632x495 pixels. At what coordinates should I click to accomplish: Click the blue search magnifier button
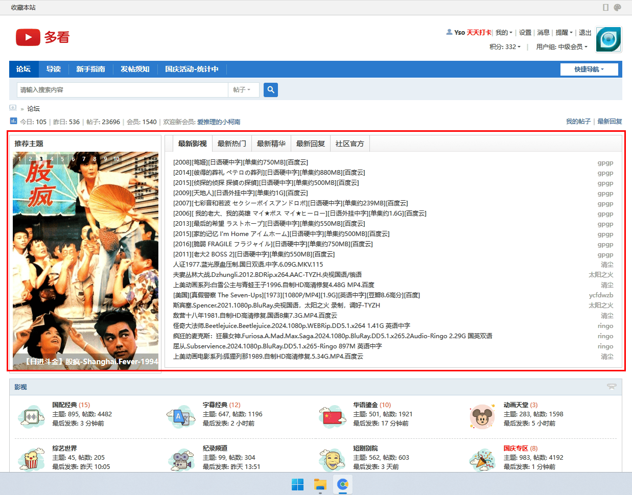[271, 90]
